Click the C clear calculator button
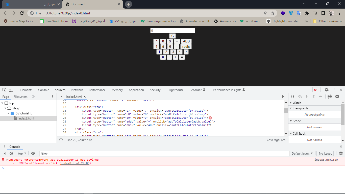Screen dimensions: 345x194 point(173,36)
